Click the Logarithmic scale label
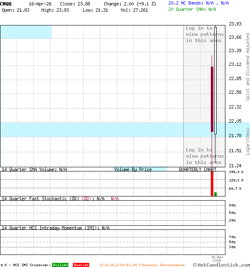Image resolution: width=250 pixels, height=267 pixels. [x=247, y=141]
